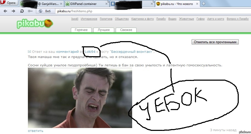Click the pikabu tab cupcake favicon
The image size is (251, 134).
(158, 4)
